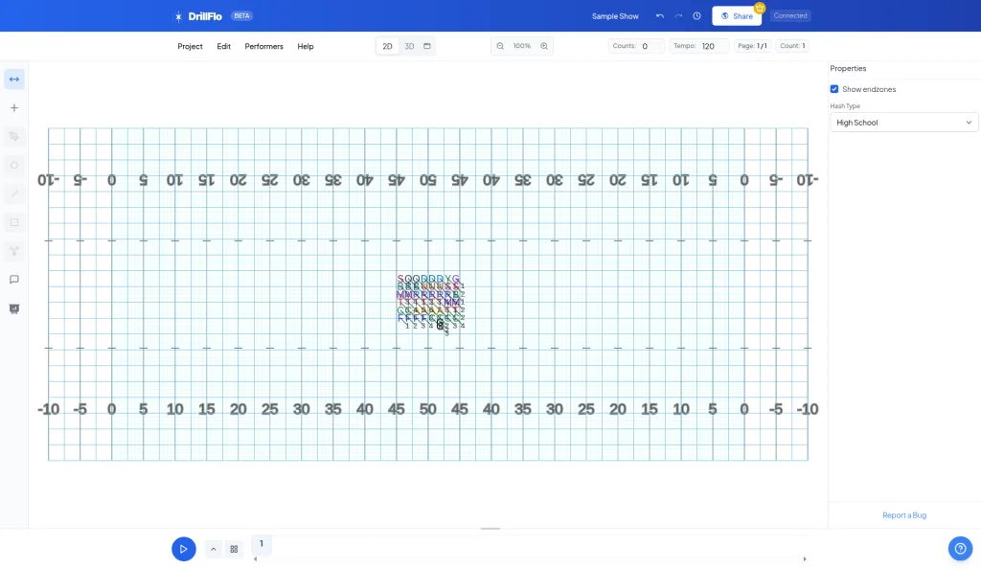The height and width of the screenshot is (569, 981).
Task: Select the pen path tool
Action: pos(13,137)
